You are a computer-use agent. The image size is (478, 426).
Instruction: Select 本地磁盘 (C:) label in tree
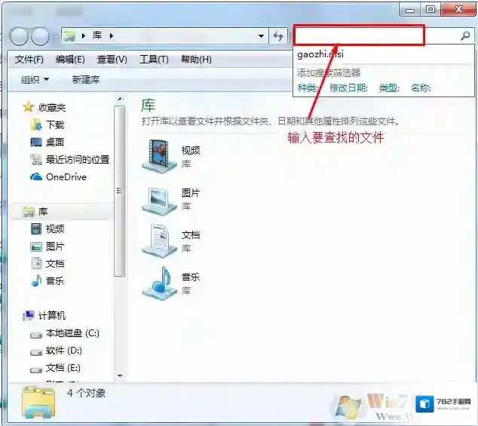(x=72, y=333)
